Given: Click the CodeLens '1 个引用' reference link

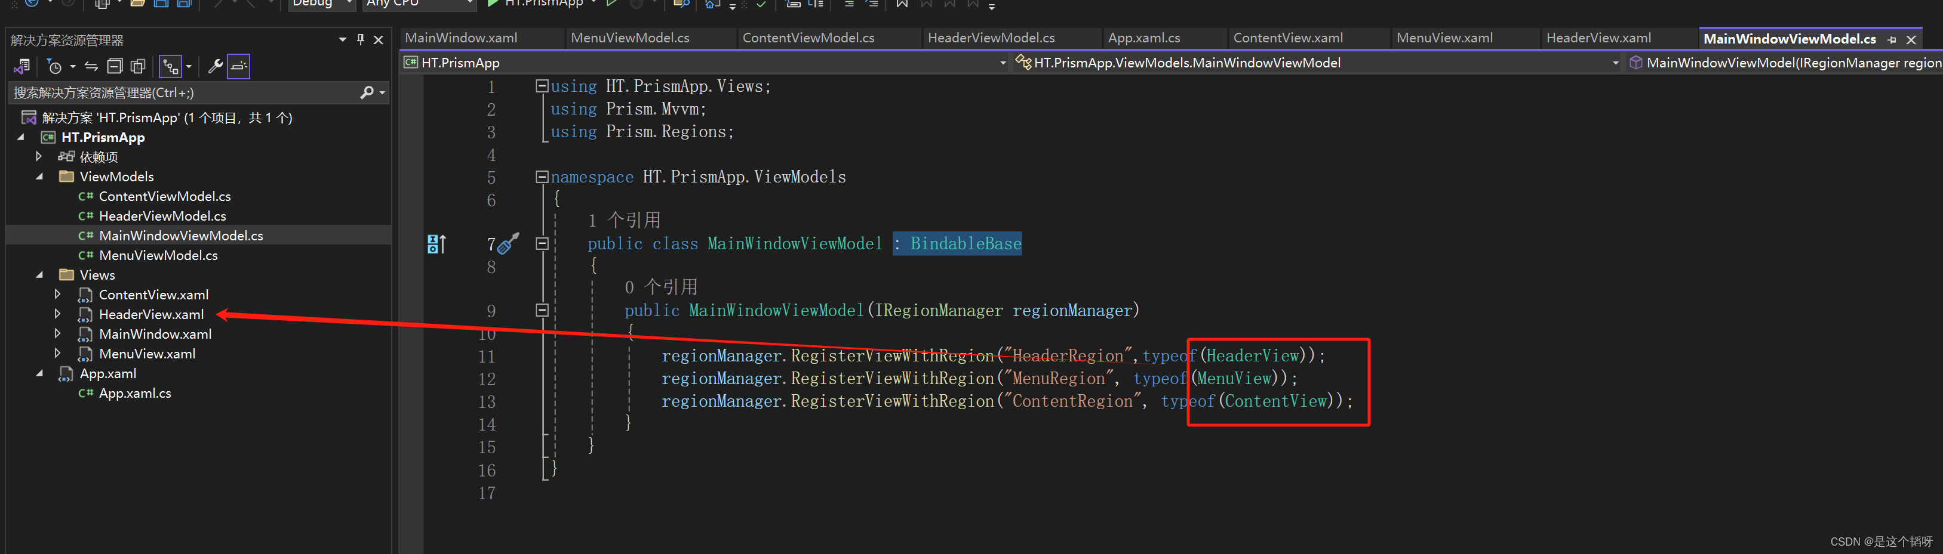Looking at the screenshot, I should (x=622, y=219).
